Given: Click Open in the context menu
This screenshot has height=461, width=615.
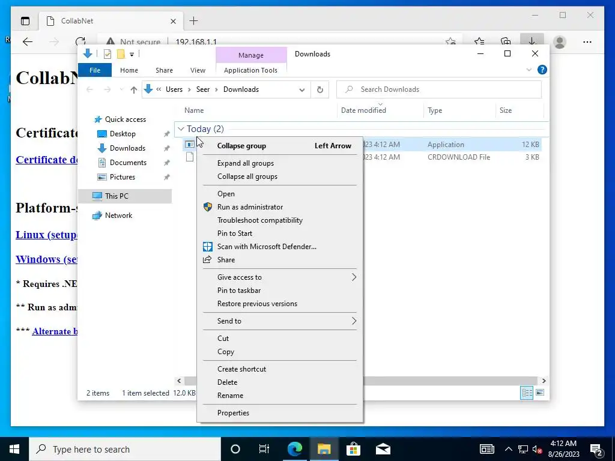Looking at the screenshot, I should coord(226,194).
